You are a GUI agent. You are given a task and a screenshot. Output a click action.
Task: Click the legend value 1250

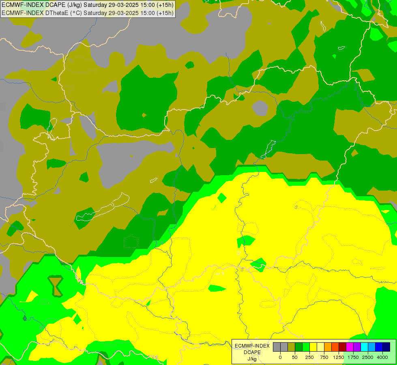coord(339,357)
